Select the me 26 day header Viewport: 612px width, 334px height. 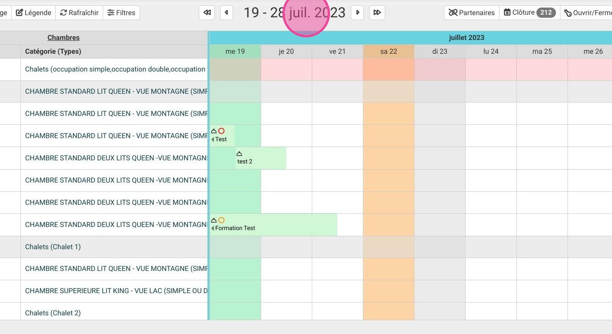590,52
